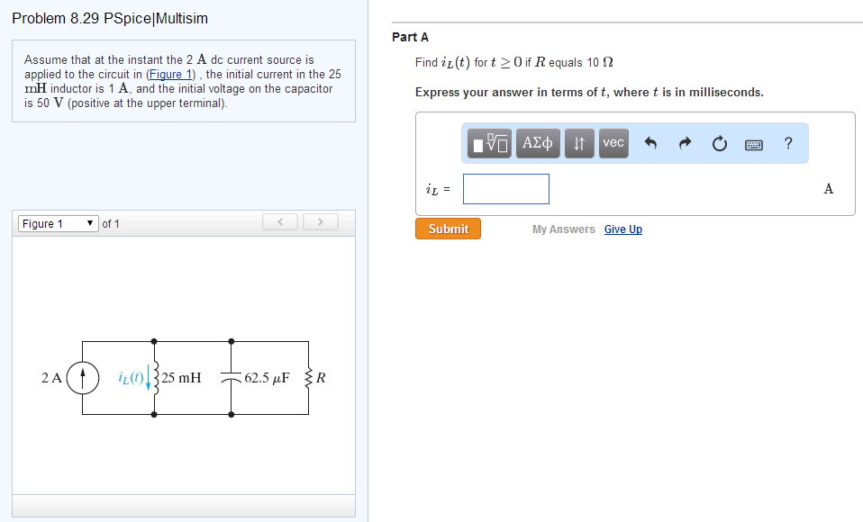Viewport: 863px width, 522px height.
Task: Open the Figure 1 hyperlink in problem text
Action: pyautogui.click(x=170, y=74)
